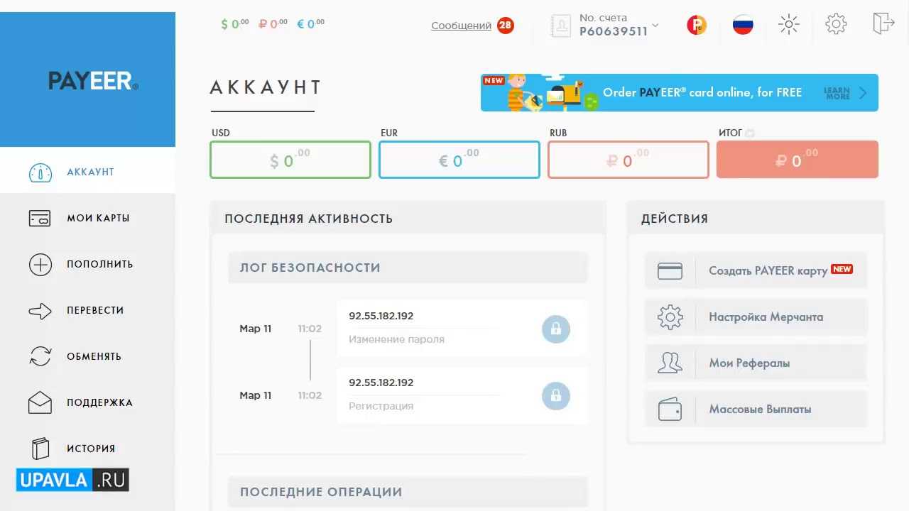Expand the account number dropdown arrow
909x511 pixels.
[655, 26]
